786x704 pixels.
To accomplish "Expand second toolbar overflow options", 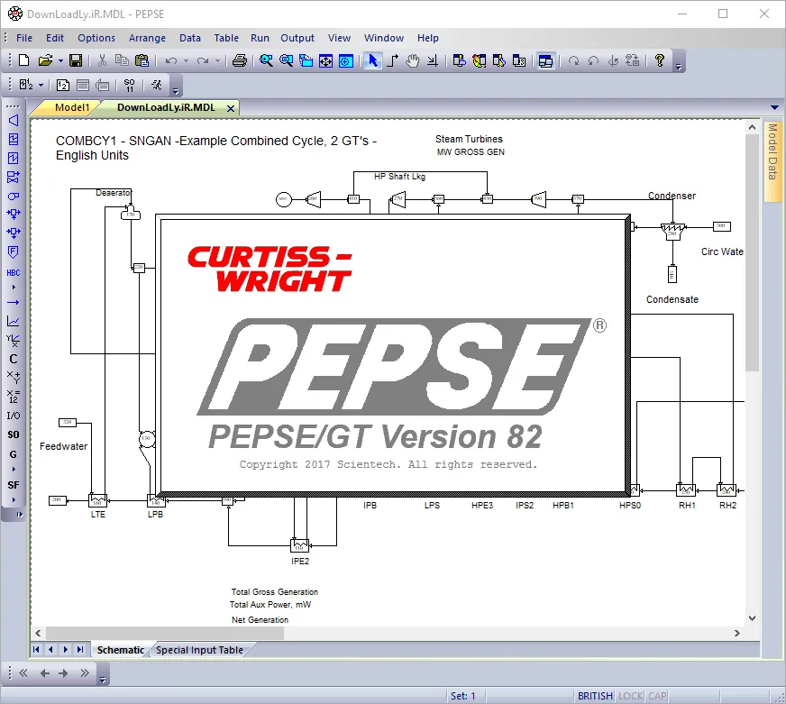I will click(x=176, y=91).
